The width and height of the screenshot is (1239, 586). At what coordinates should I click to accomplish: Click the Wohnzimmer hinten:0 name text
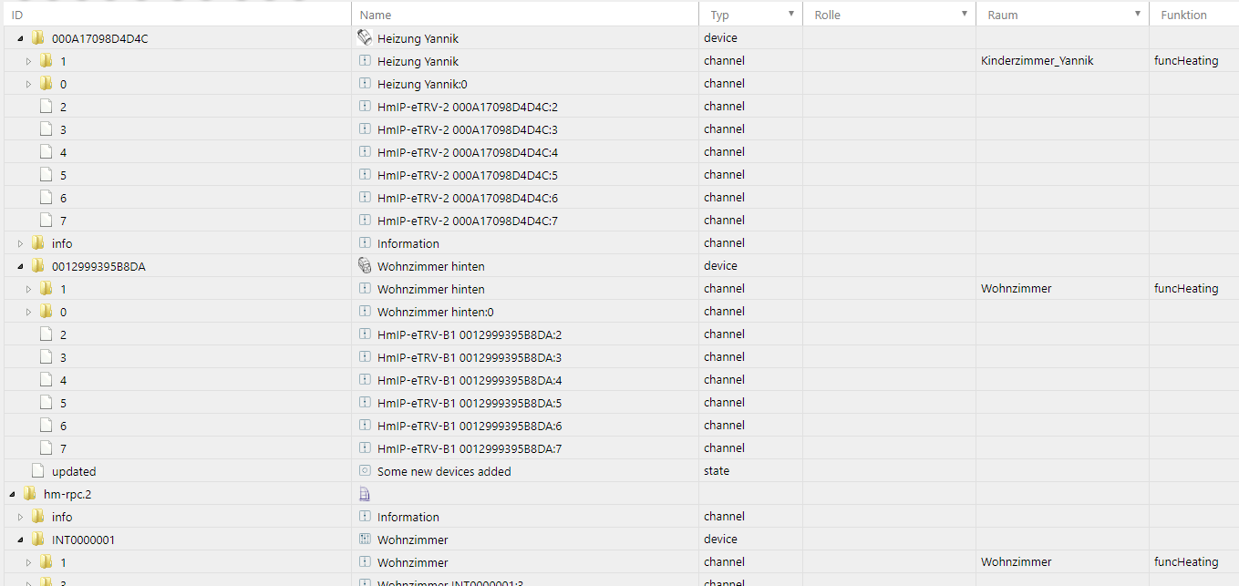pos(436,312)
